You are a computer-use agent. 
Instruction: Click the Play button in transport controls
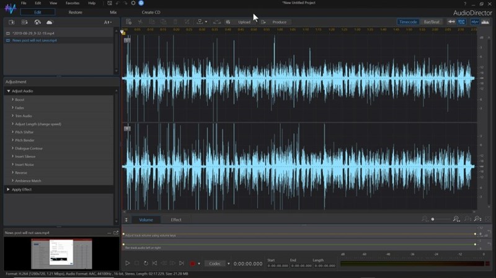tap(128, 263)
